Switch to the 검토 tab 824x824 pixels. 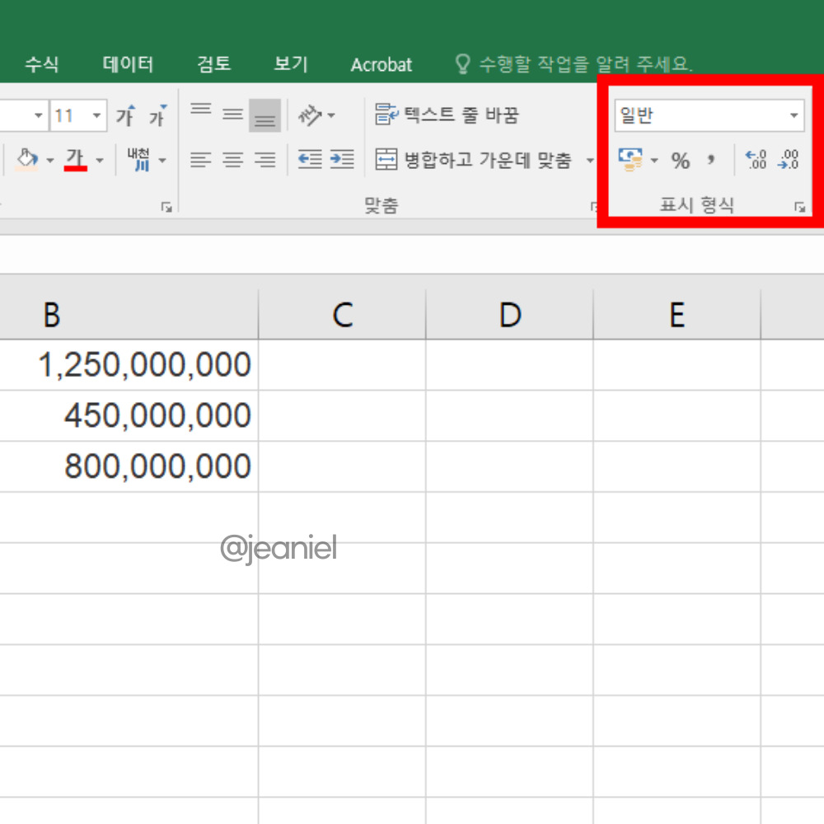(x=214, y=64)
